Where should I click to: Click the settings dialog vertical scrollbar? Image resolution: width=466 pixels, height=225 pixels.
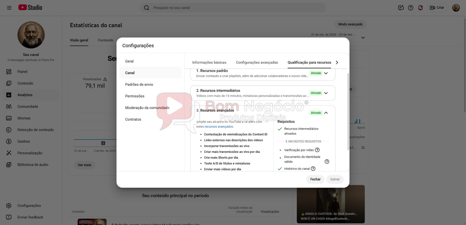point(348,112)
